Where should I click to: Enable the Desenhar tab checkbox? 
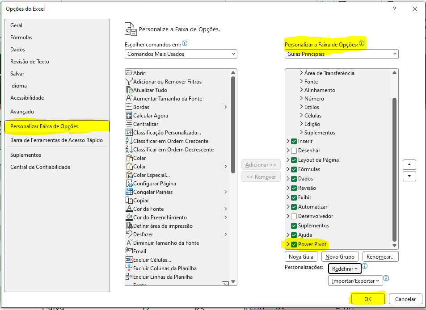click(294, 151)
